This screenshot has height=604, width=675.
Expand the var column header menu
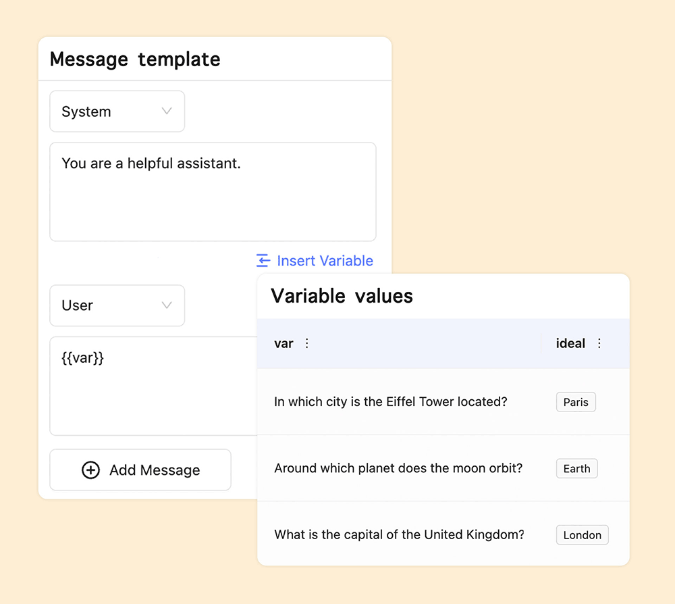tap(306, 343)
